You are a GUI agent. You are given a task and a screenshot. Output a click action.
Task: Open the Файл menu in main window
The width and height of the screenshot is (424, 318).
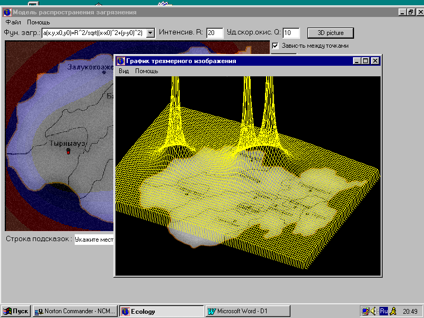pos(13,22)
